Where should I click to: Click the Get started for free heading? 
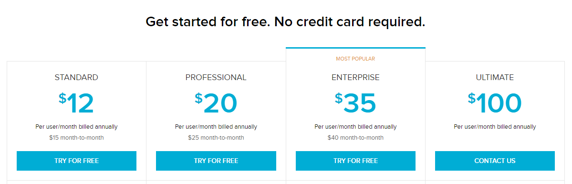[285, 22]
